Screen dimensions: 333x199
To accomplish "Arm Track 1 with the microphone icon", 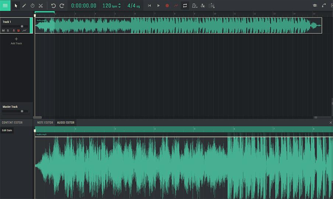I will coord(14,30).
